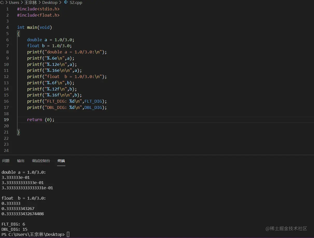Switch to the 输出 panel tab
Viewport: 314px width, 238px height.
click(21, 161)
